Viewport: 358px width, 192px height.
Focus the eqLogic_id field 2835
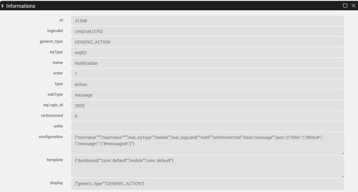click(x=207, y=106)
